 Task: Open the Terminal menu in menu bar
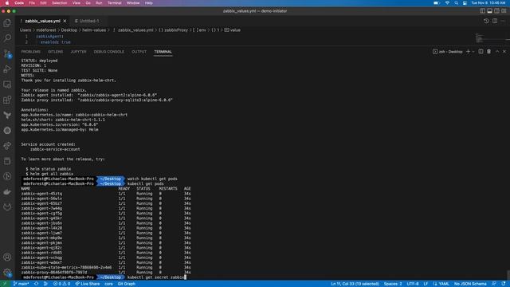115,3
